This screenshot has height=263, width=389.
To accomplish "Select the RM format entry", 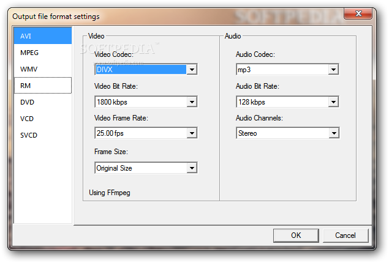I will pyautogui.click(x=43, y=86).
